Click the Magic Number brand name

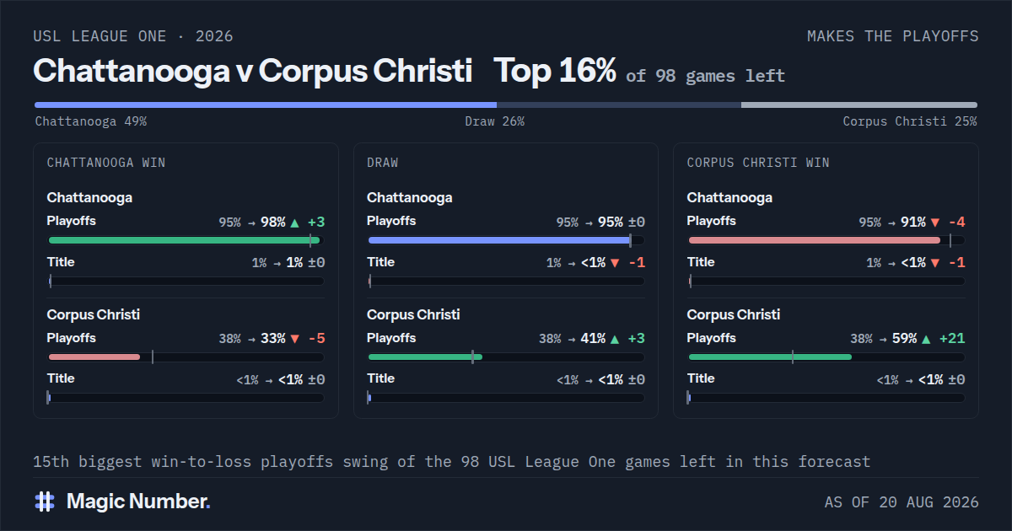[x=138, y=501]
